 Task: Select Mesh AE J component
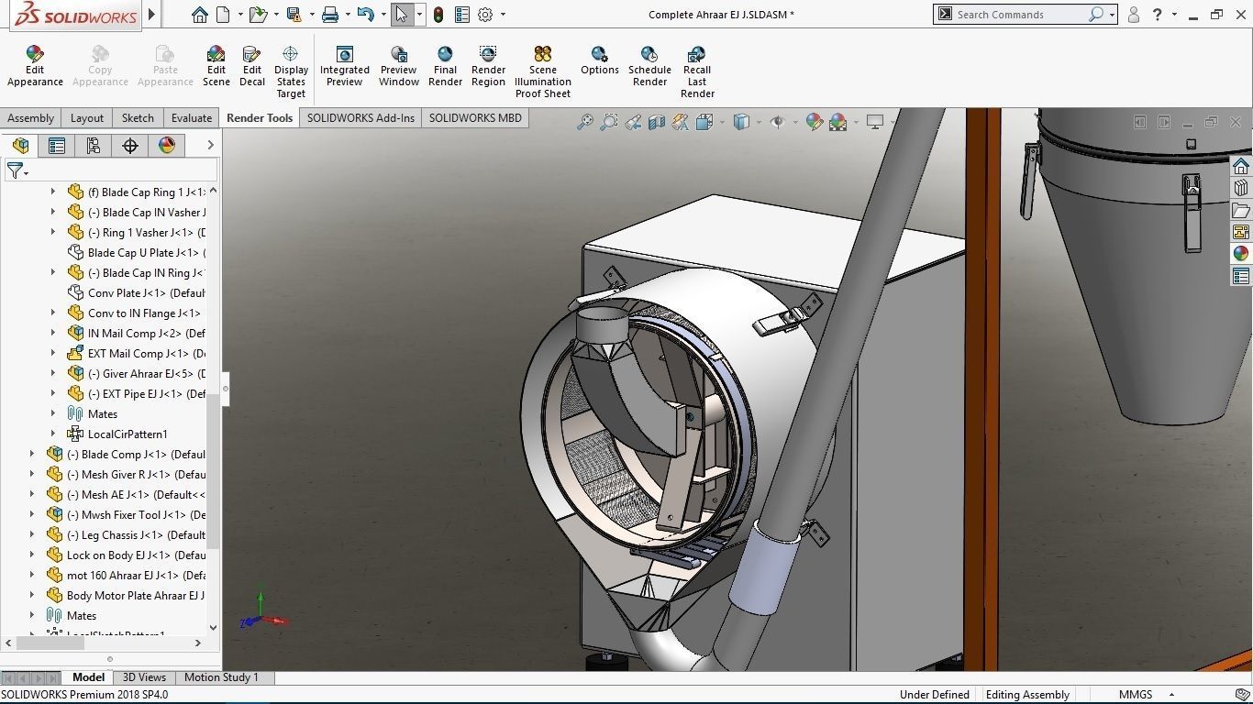[x=127, y=495]
